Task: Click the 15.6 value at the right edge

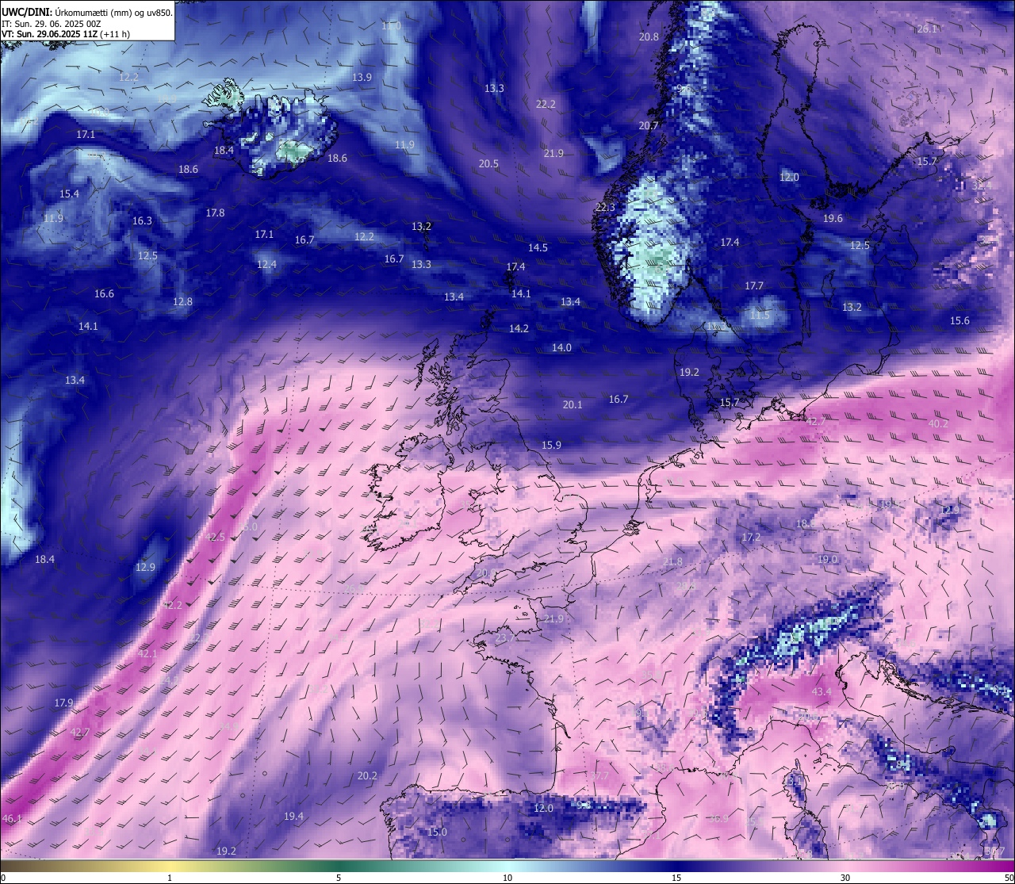Action: coord(959,320)
